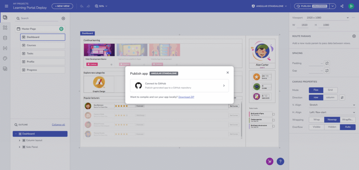Image resolution: width=359 pixels, height=170 pixels.
Task: Set Direction to row
Action: (316, 98)
